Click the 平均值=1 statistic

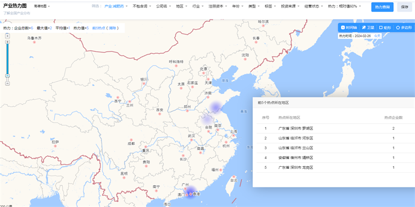tap(63, 28)
